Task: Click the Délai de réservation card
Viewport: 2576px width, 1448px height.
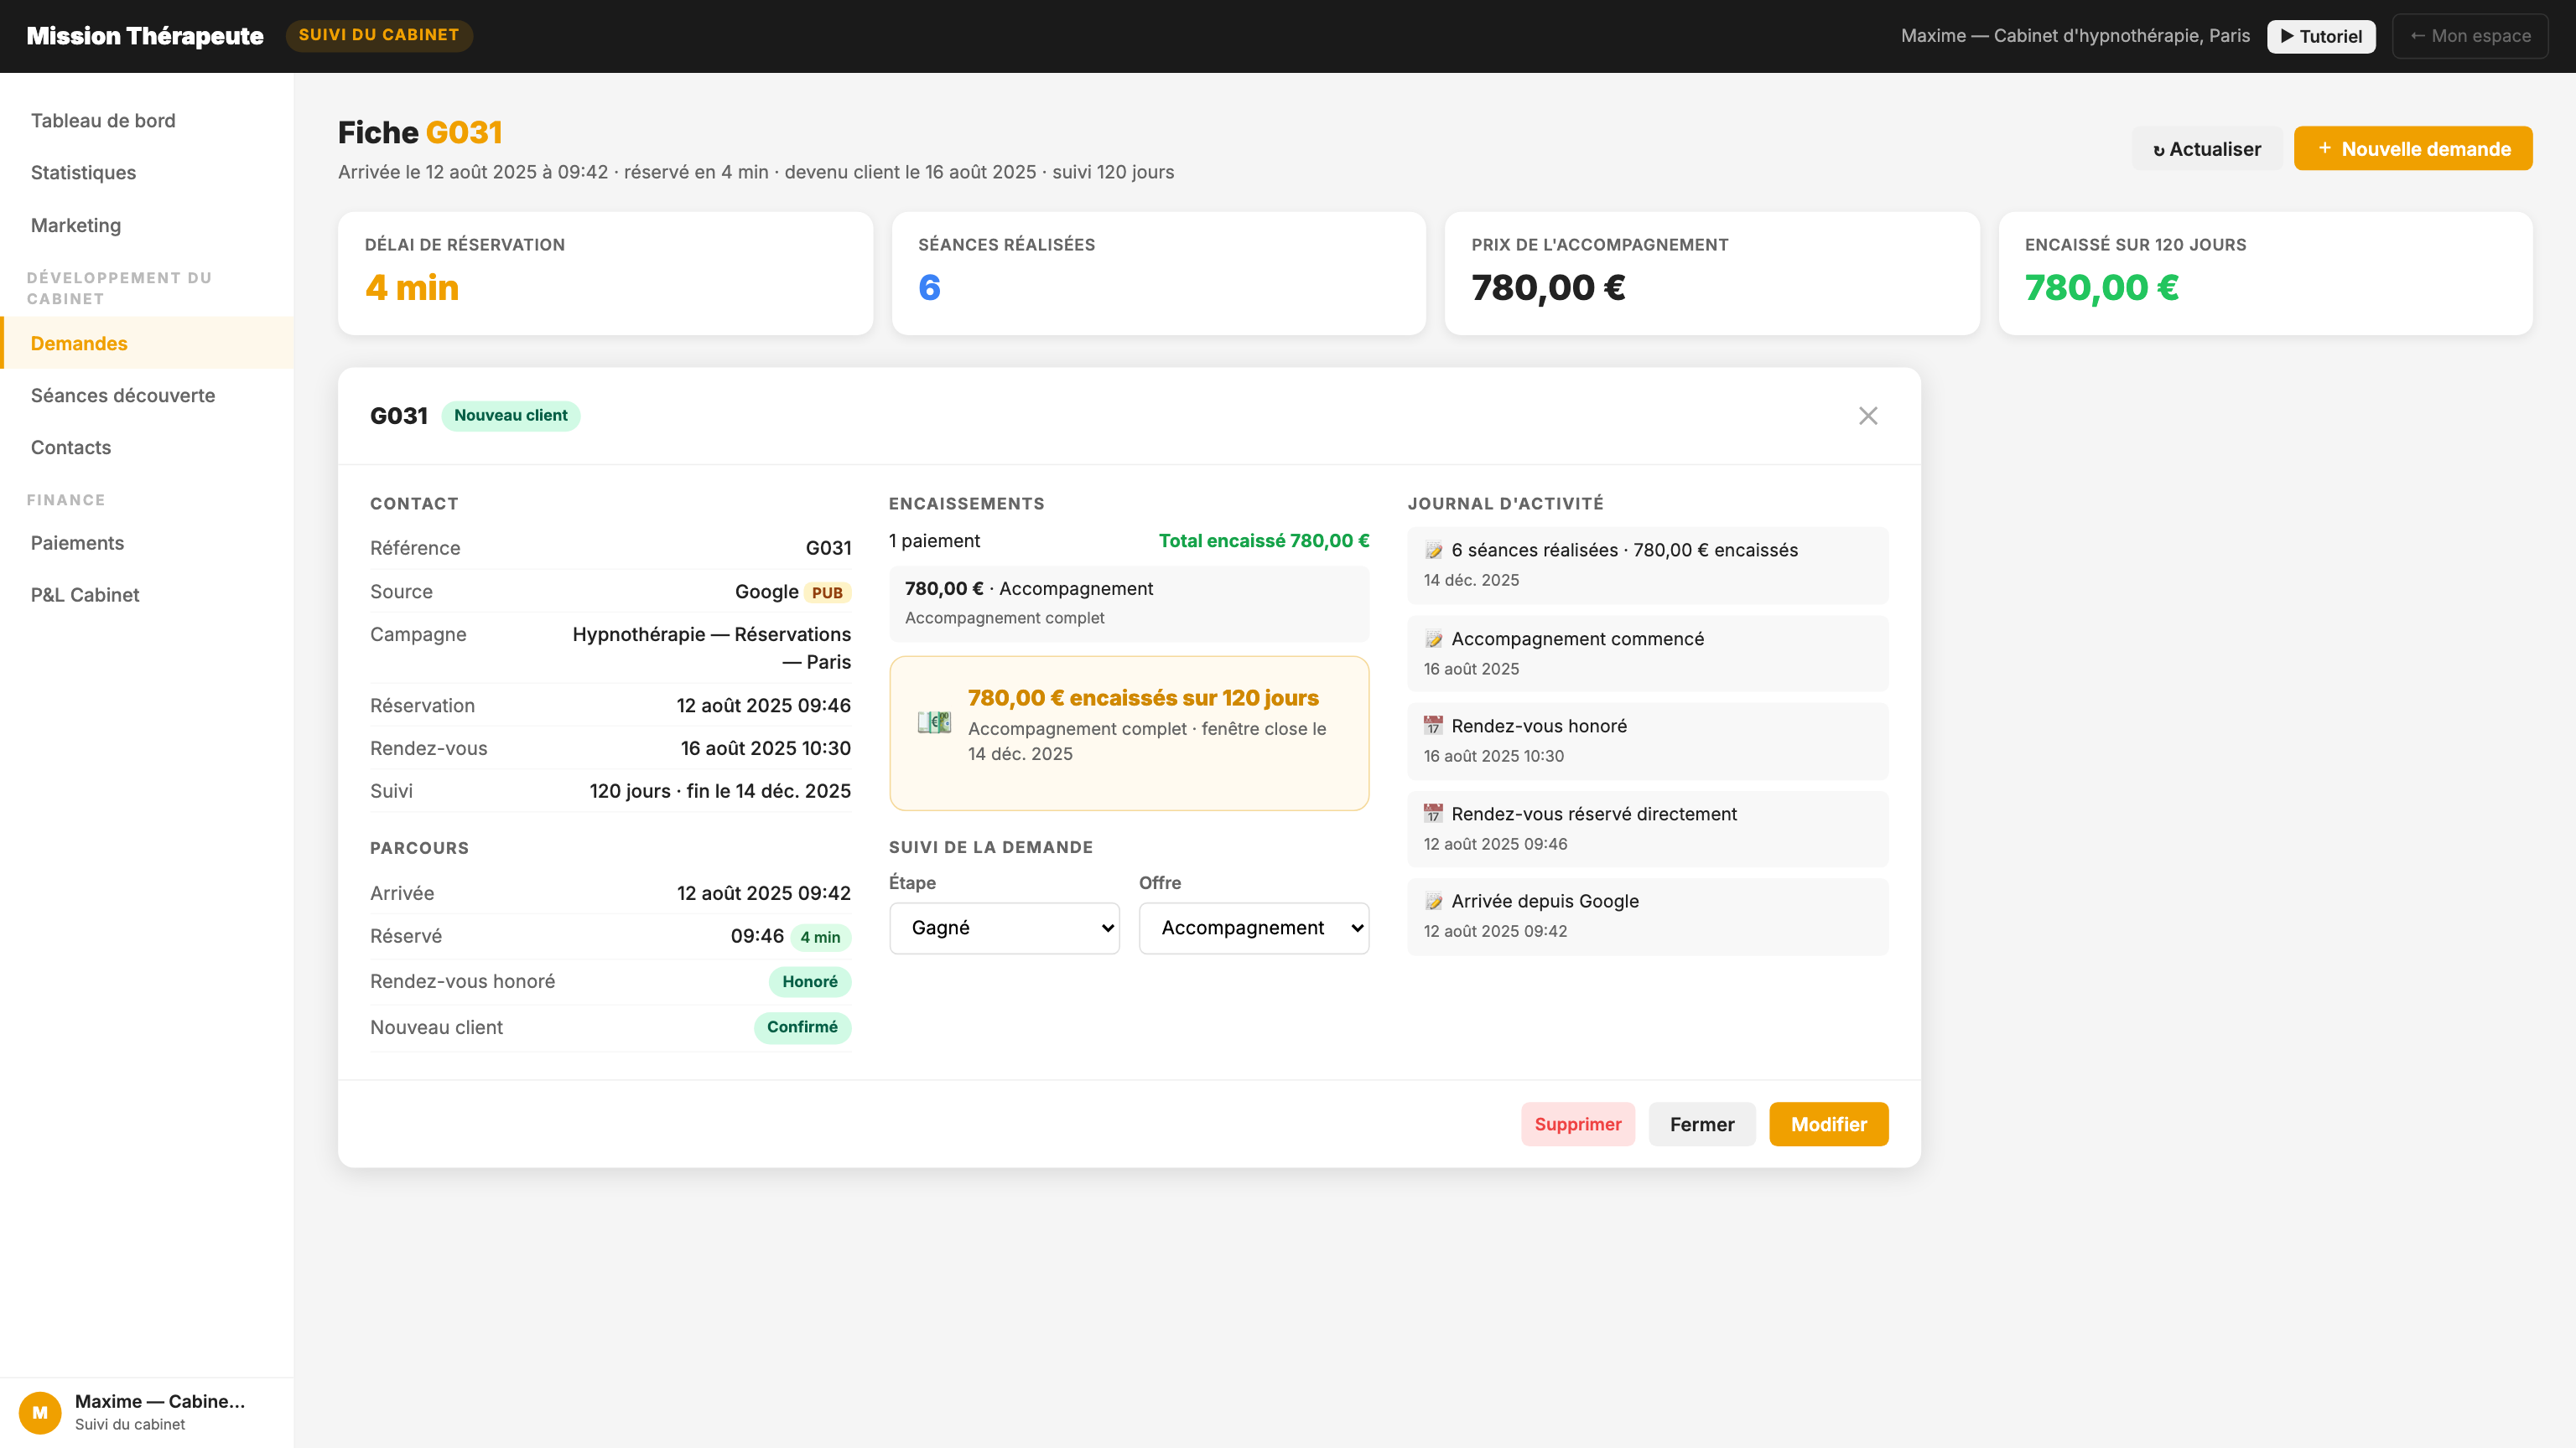Action: click(x=605, y=273)
